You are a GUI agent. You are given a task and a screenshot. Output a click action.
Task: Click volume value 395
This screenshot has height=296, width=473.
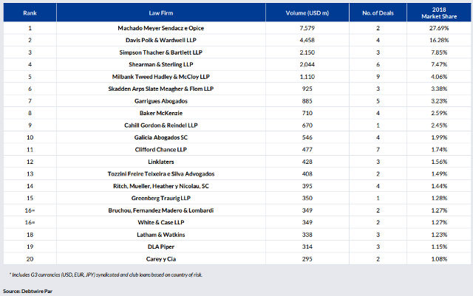[307, 186]
